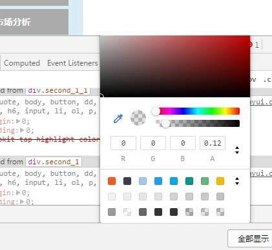Click the transparent current-color preview circle
This screenshot has width=272, height=250.
pyautogui.click(x=138, y=118)
